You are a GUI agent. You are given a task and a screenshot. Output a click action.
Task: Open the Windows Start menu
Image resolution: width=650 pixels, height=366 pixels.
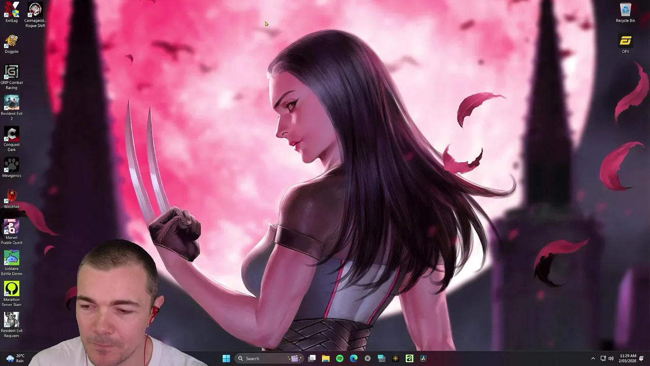coord(226,358)
